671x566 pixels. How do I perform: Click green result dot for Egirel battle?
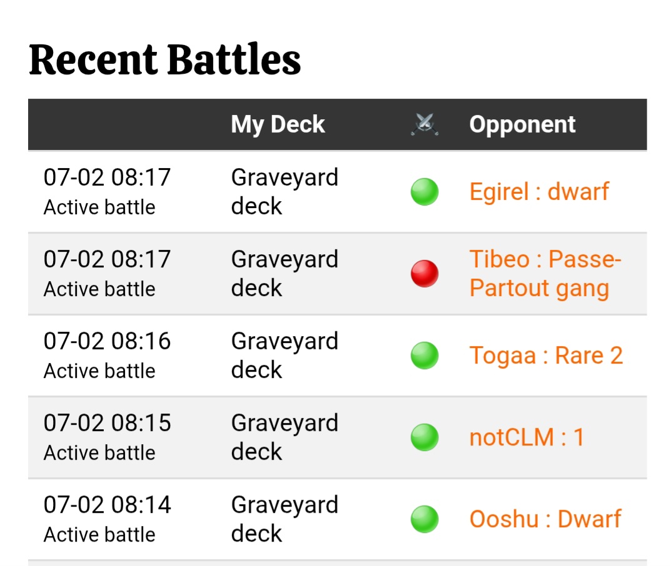(425, 192)
